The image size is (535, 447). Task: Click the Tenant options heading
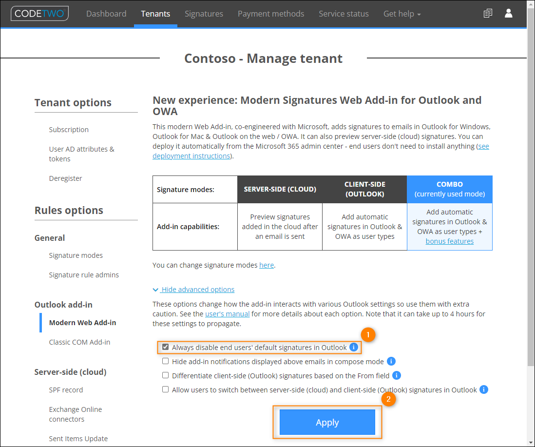click(73, 103)
